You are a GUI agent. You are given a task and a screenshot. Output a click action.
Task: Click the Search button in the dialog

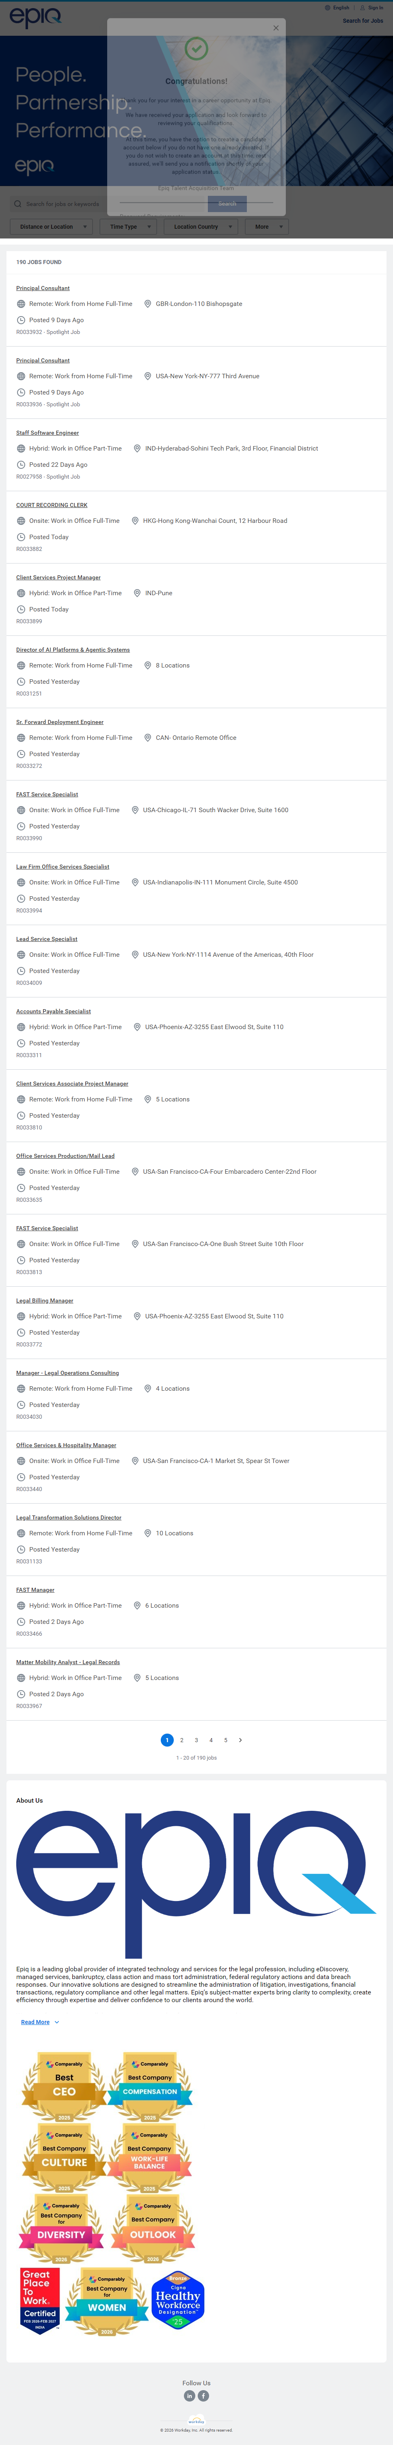[x=227, y=203]
